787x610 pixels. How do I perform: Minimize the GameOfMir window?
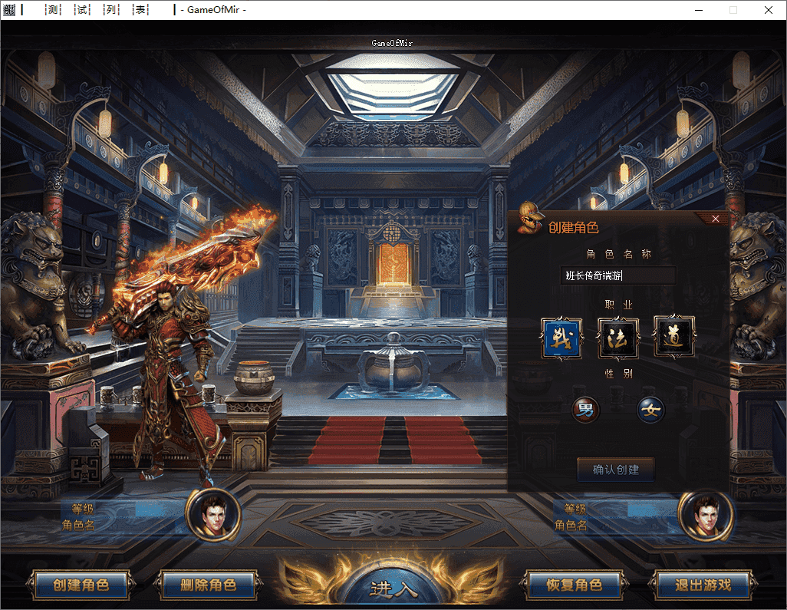pyautogui.click(x=699, y=9)
